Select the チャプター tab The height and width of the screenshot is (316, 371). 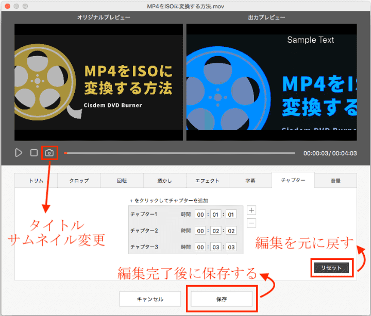tap(293, 180)
